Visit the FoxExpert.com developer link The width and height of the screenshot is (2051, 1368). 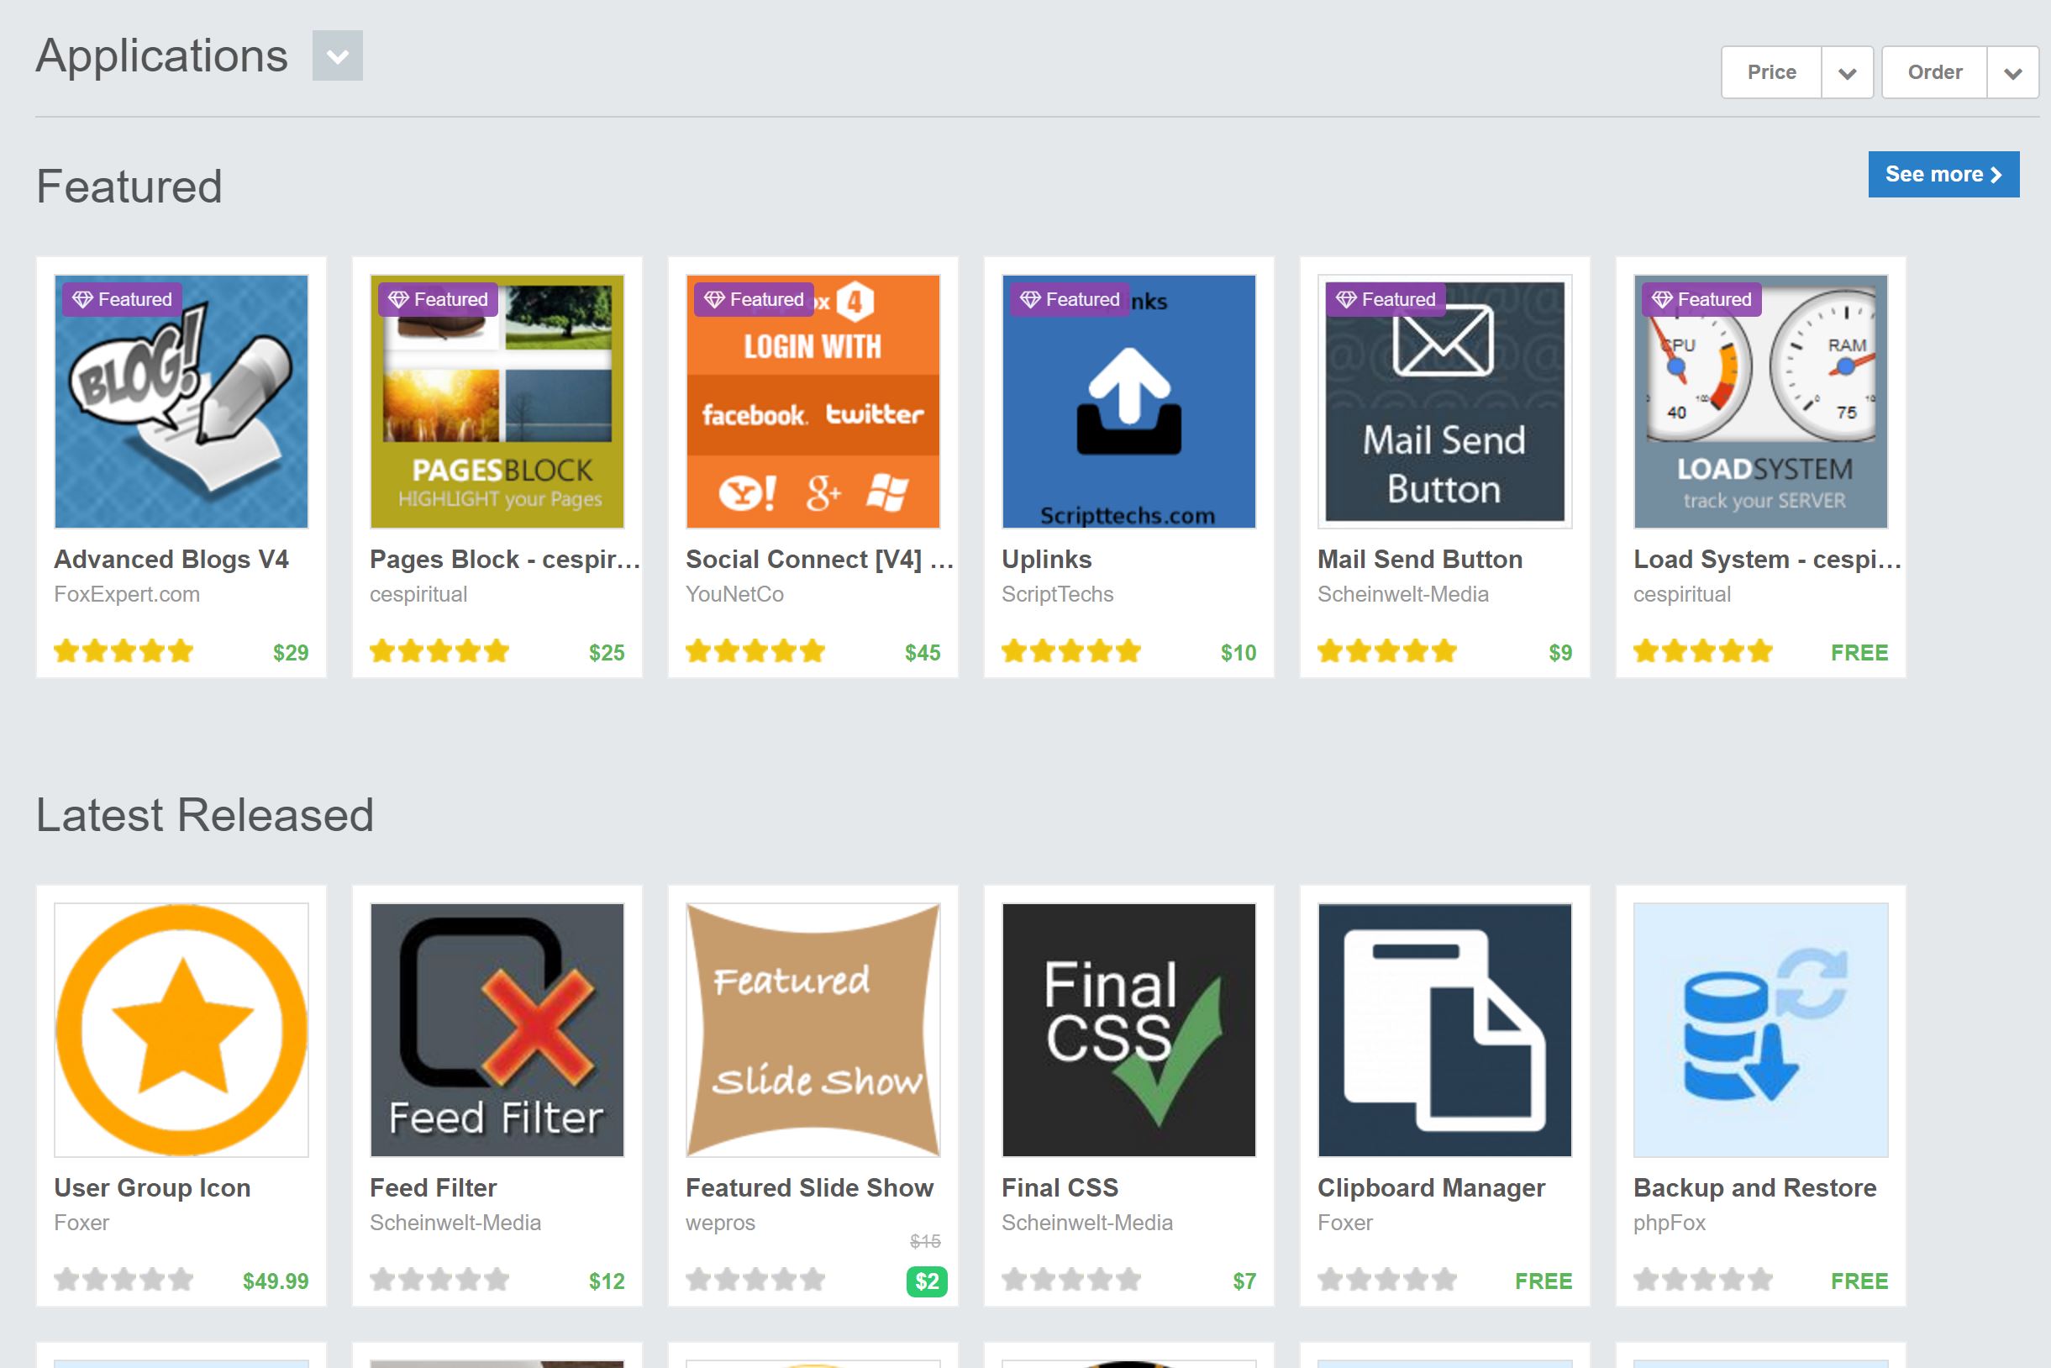click(128, 594)
